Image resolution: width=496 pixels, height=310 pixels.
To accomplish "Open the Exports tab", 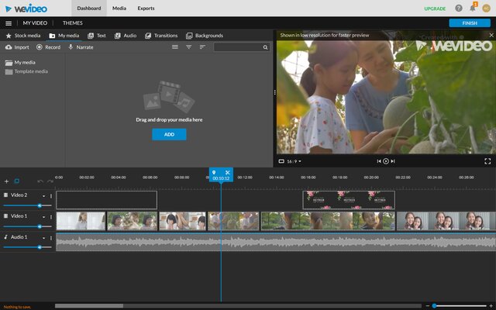I will coord(146,9).
